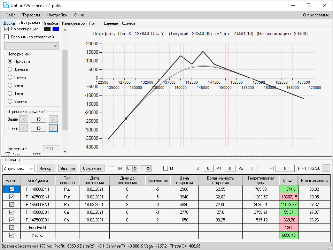
Task: Click the left panel scroll up arrow
Action: point(65,30)
